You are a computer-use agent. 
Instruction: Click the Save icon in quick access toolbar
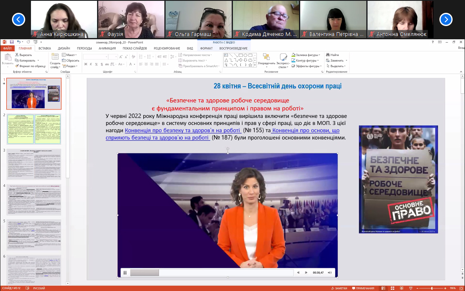click(x=12, y=42)
